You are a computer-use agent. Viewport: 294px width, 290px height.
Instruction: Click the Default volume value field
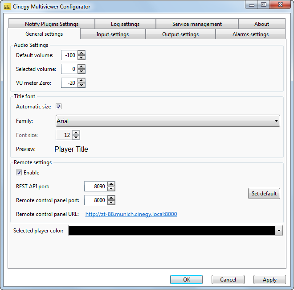click(69, 55)
